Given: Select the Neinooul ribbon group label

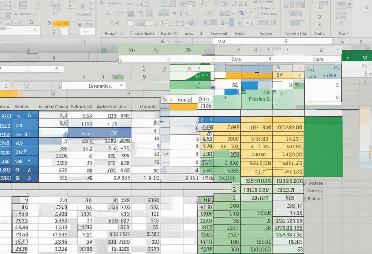Looking at the screenshot, I should pyautogui.click(x=219, y=34).
